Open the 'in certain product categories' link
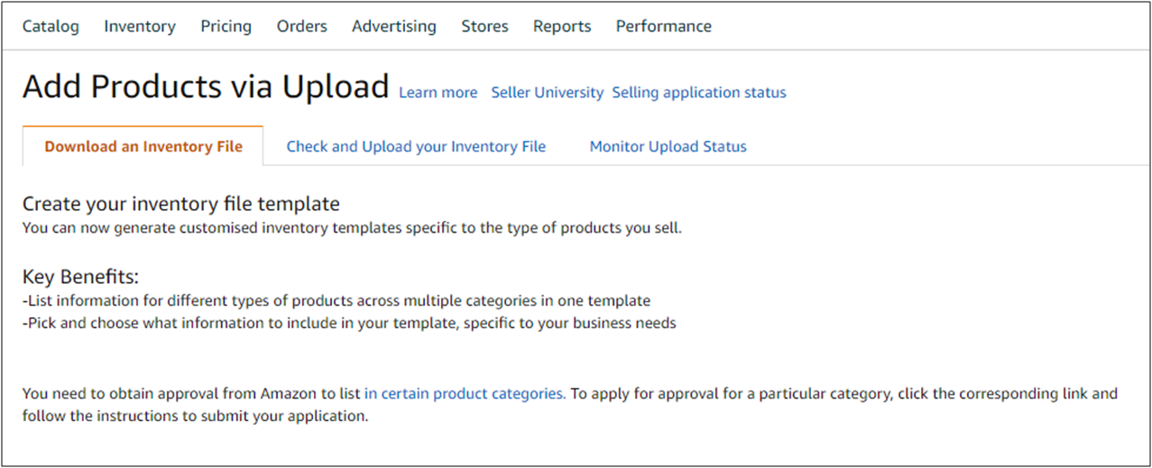Viewport: 1152px width, 468px height. (x=465, y=394)
